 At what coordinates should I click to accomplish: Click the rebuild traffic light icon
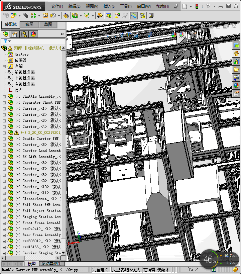point(197,6)
